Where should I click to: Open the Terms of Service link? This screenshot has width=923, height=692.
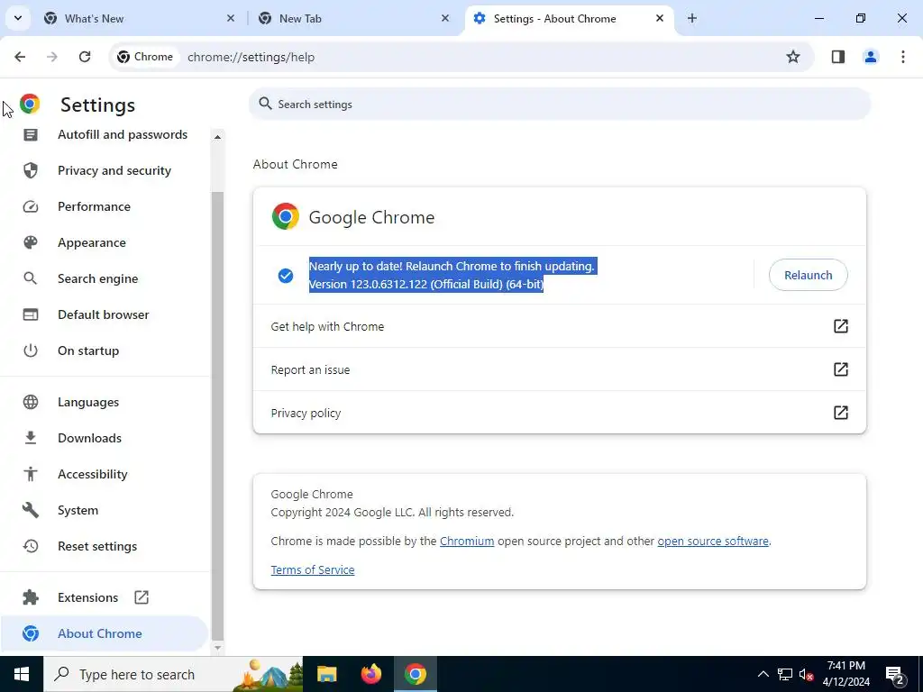[x=313, y=569]
